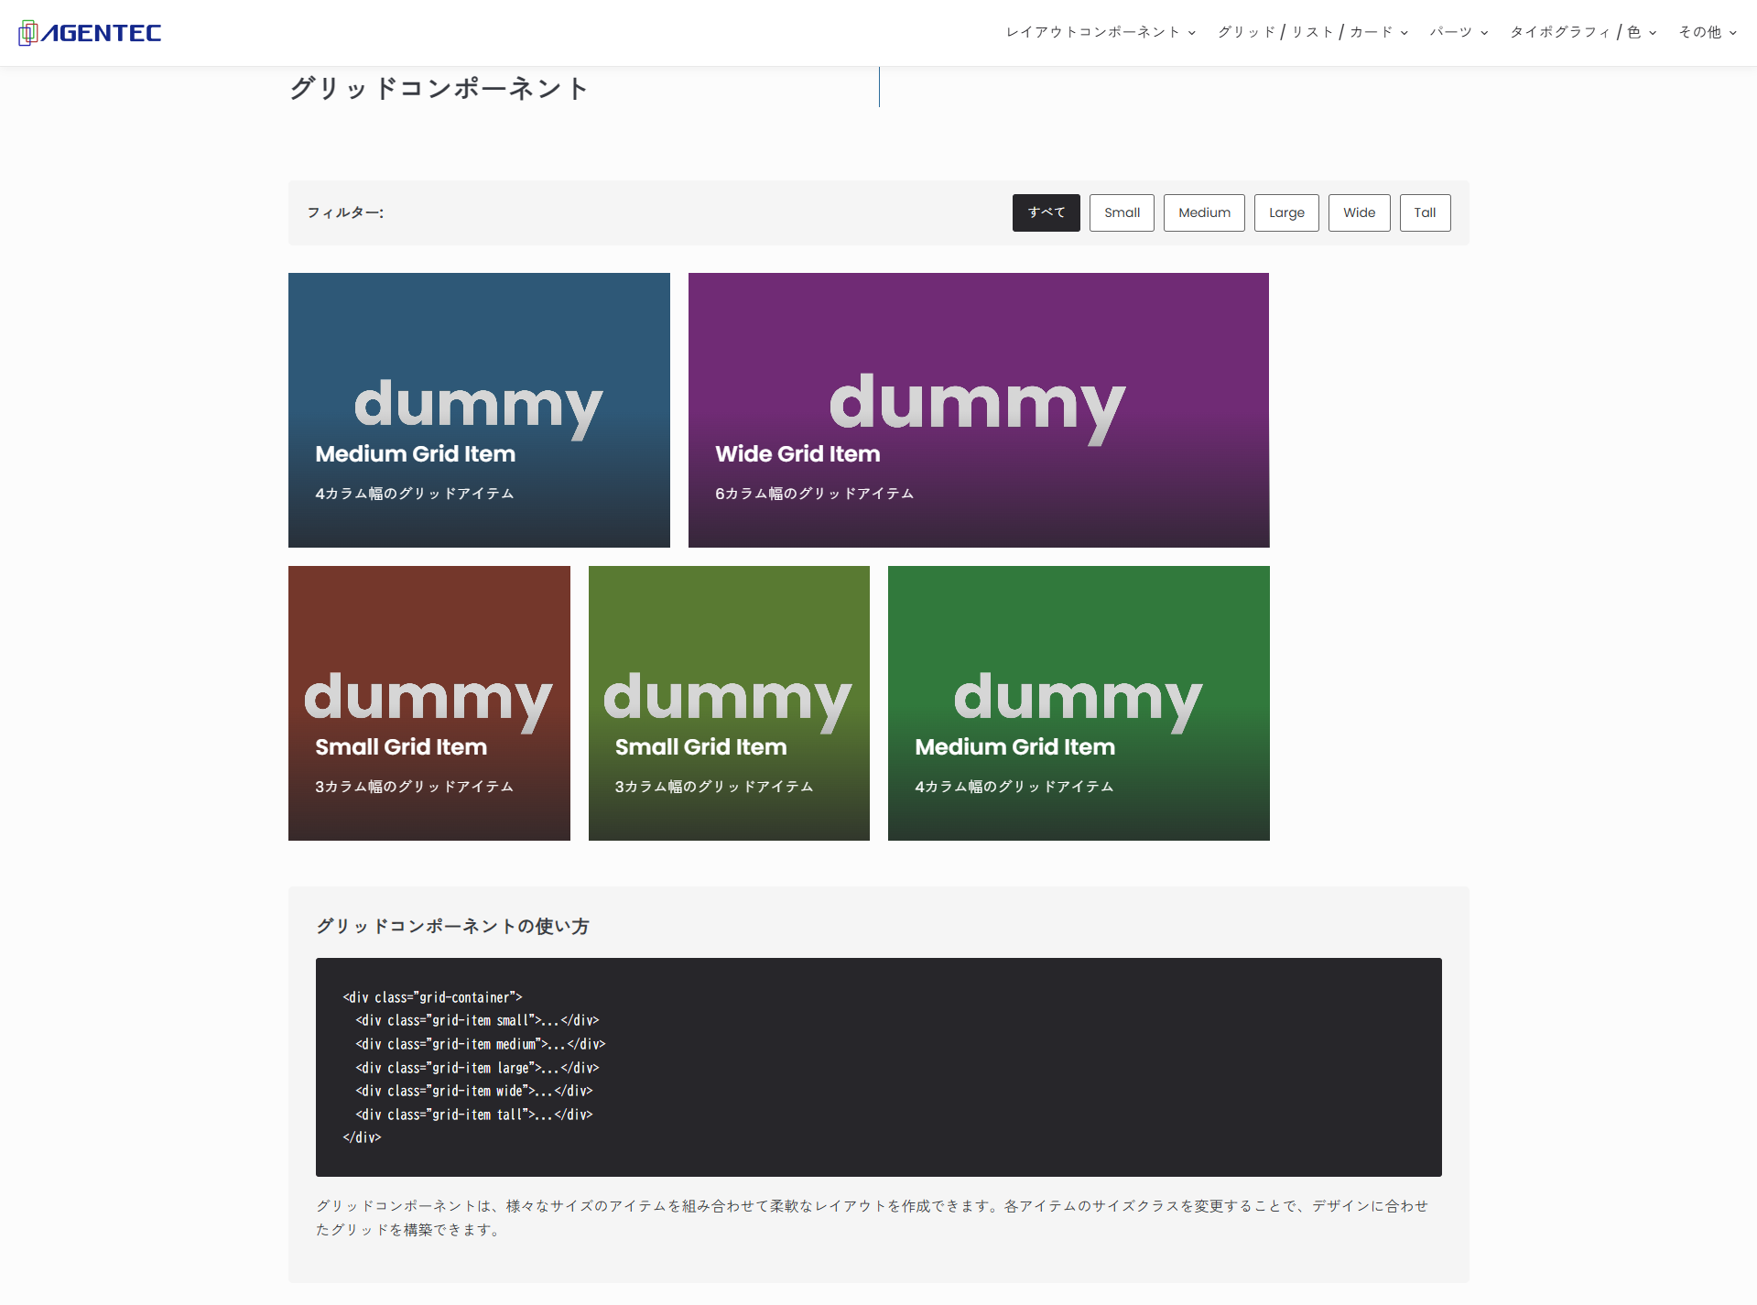Show only Large grid items
Viewport: 1757px width, 1305px height.
(1286, 212)
